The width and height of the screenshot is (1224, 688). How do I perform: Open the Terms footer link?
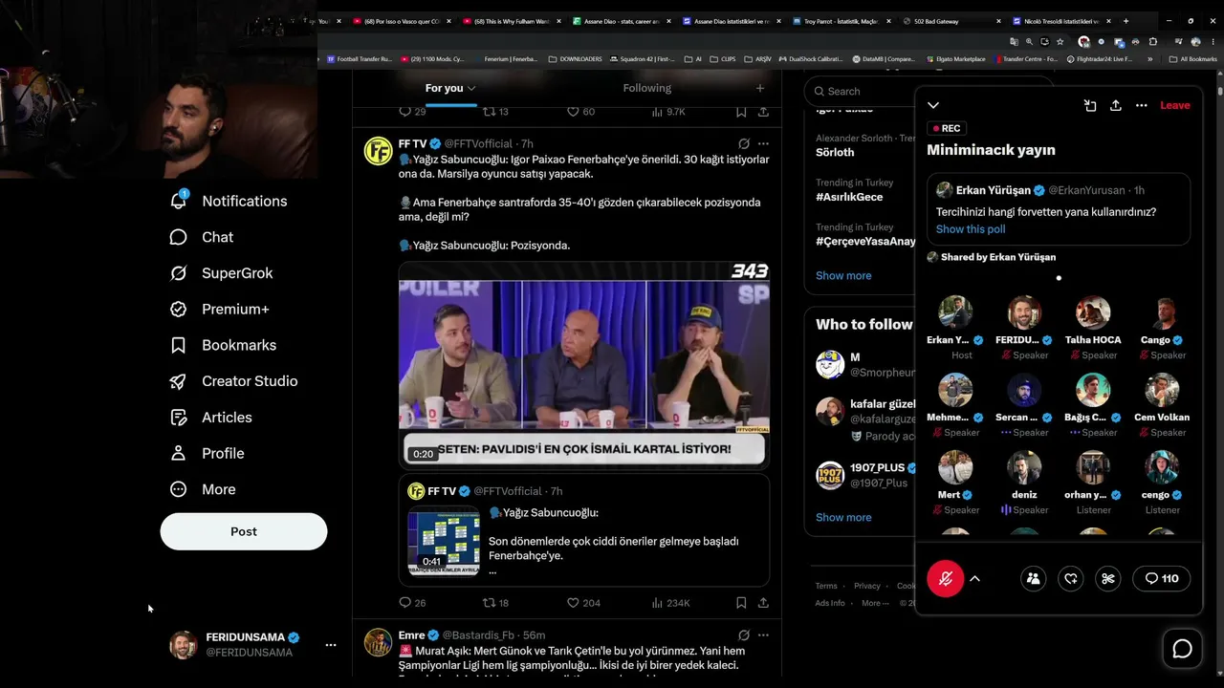[x=826, y=586]
